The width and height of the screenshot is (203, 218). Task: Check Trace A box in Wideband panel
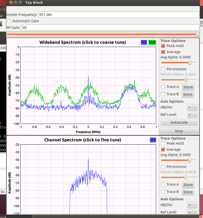163,87
